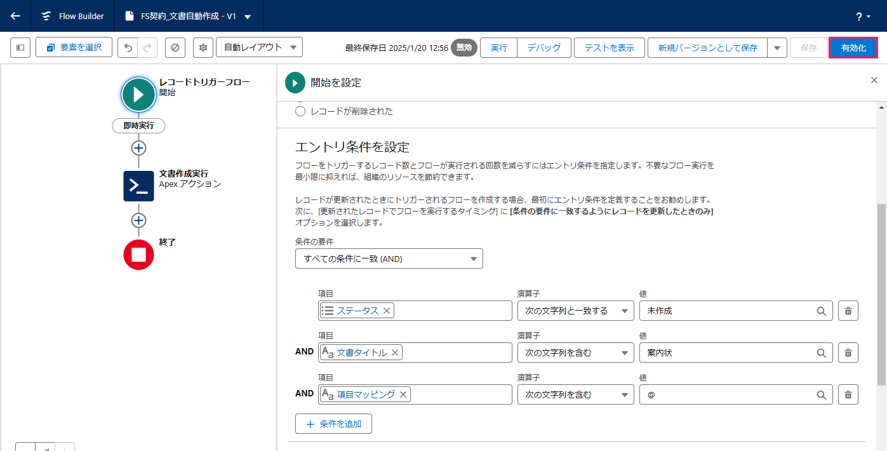
Task: Click the エントリ条件を設定 heading
Action: point(352,147)
